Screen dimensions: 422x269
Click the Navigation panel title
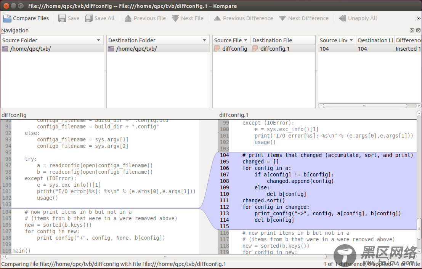15,30
